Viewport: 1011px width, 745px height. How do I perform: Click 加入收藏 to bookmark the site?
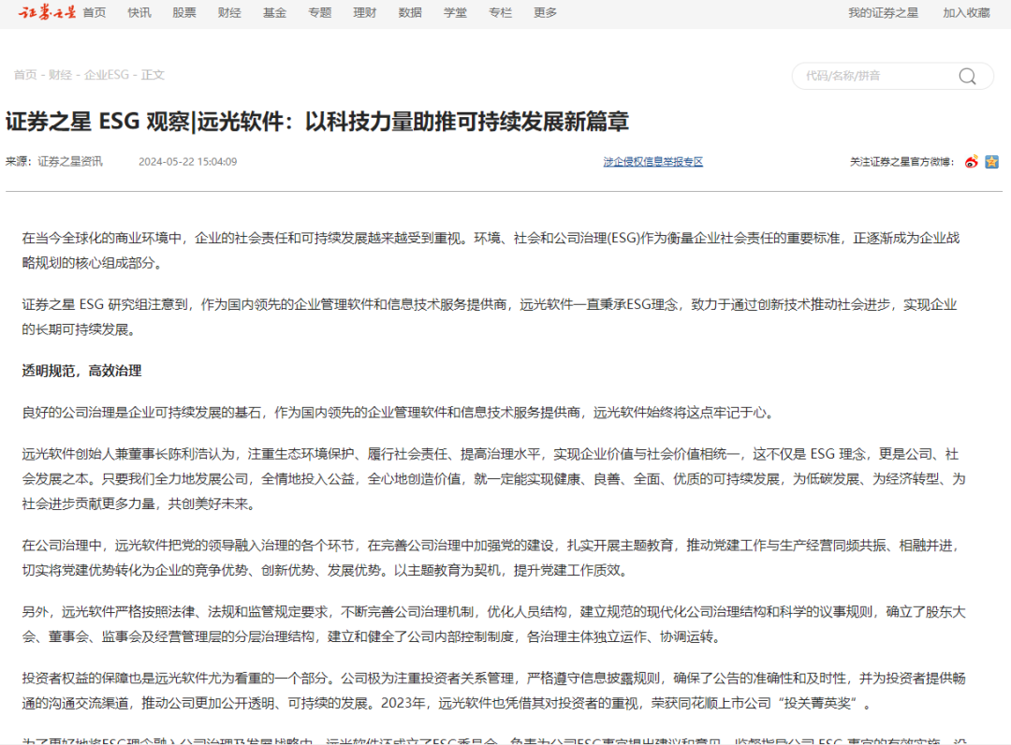click(966, 12)
